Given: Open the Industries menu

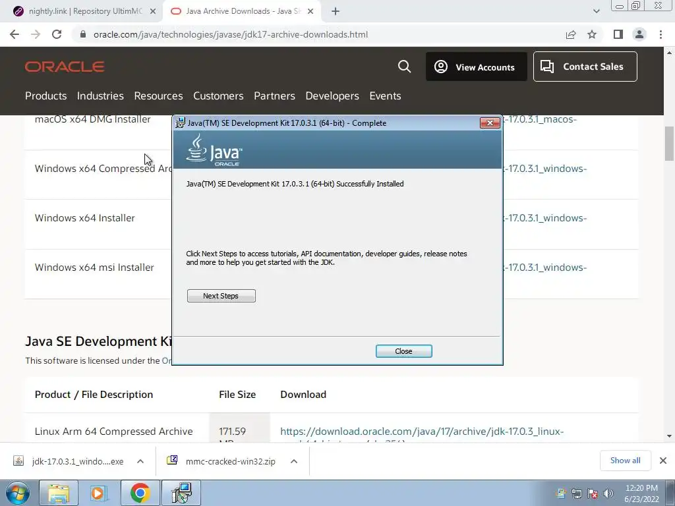Looking at the screenshot, I should click(x=100, y=96).
